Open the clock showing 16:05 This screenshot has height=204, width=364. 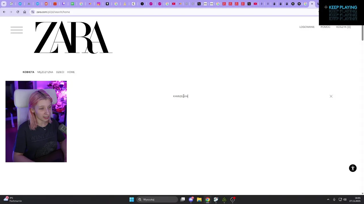pos(355,199)
